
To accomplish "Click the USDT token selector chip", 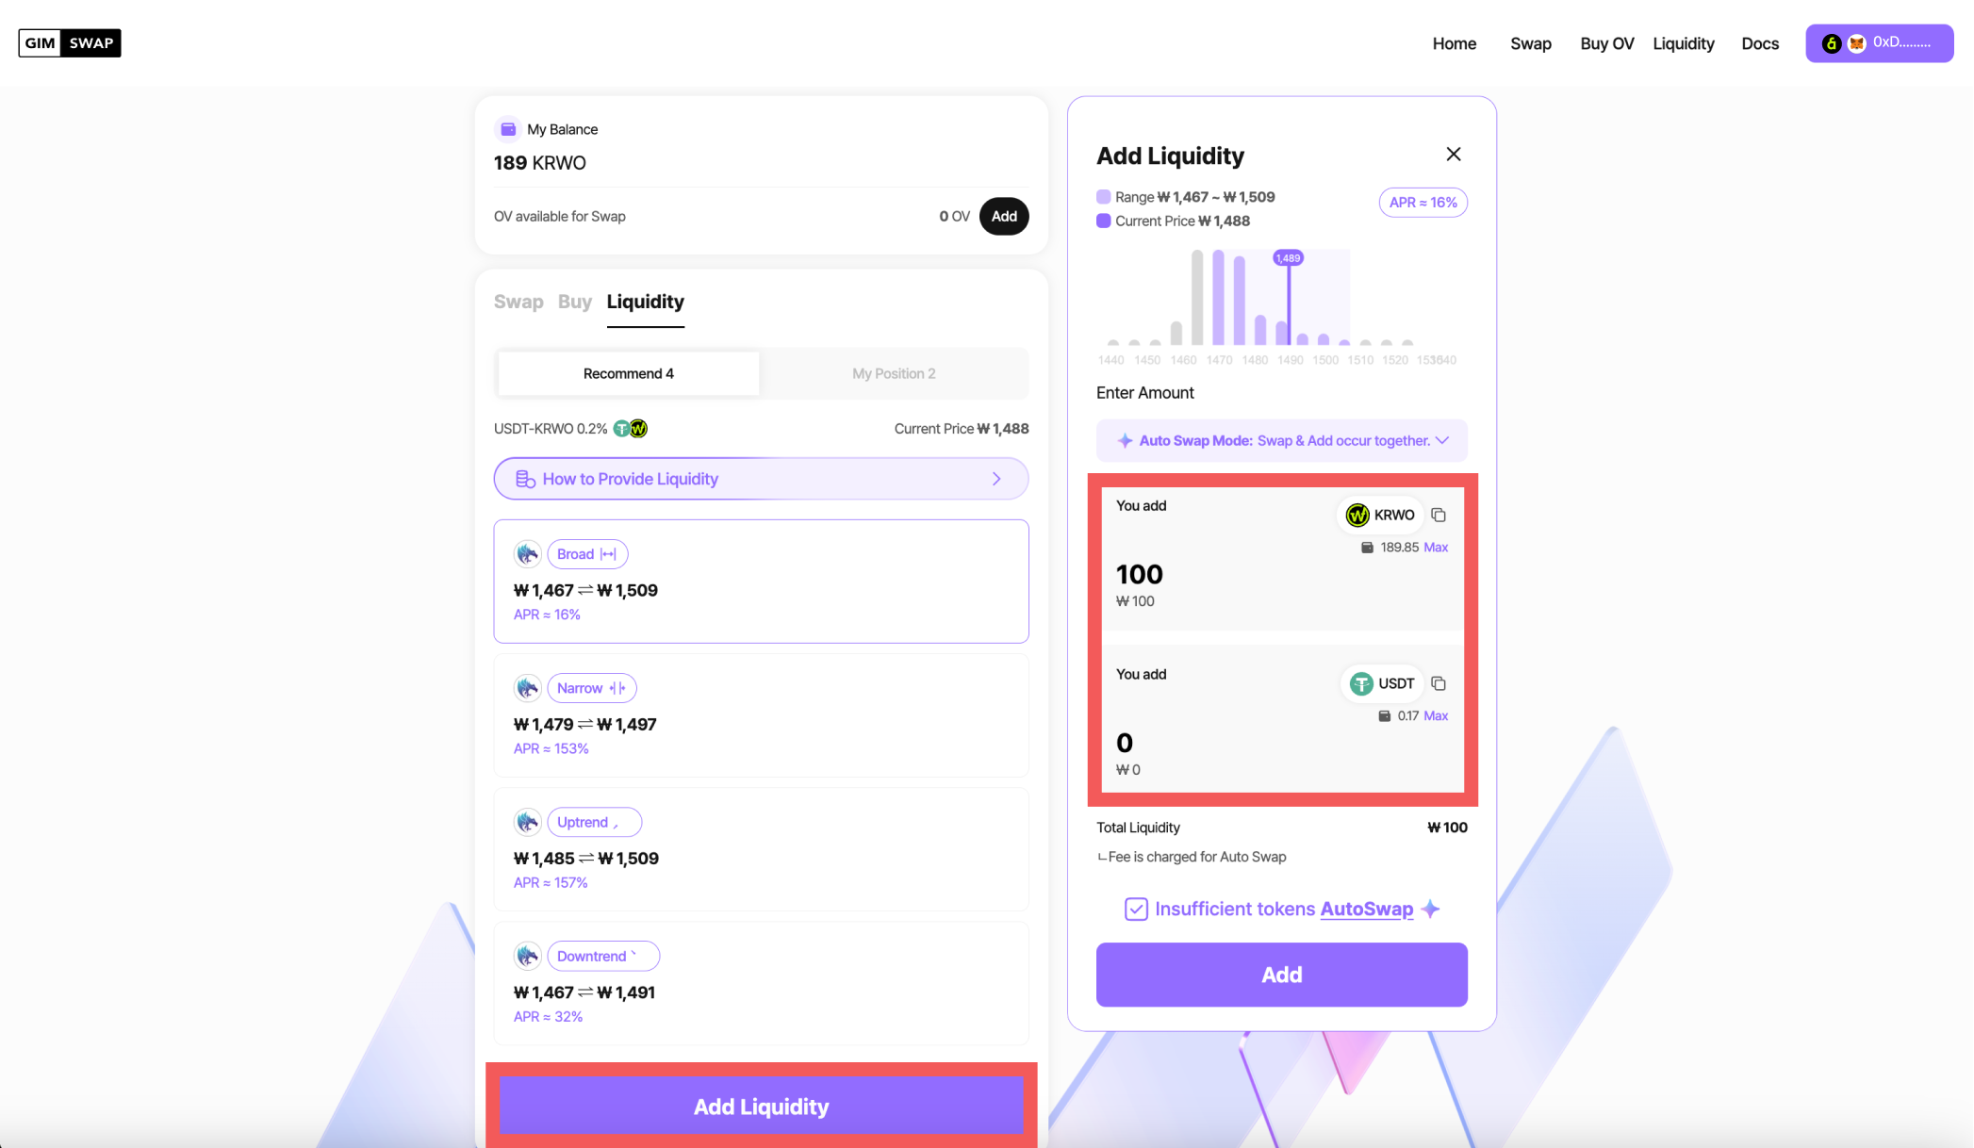I will pos(1383,683).
